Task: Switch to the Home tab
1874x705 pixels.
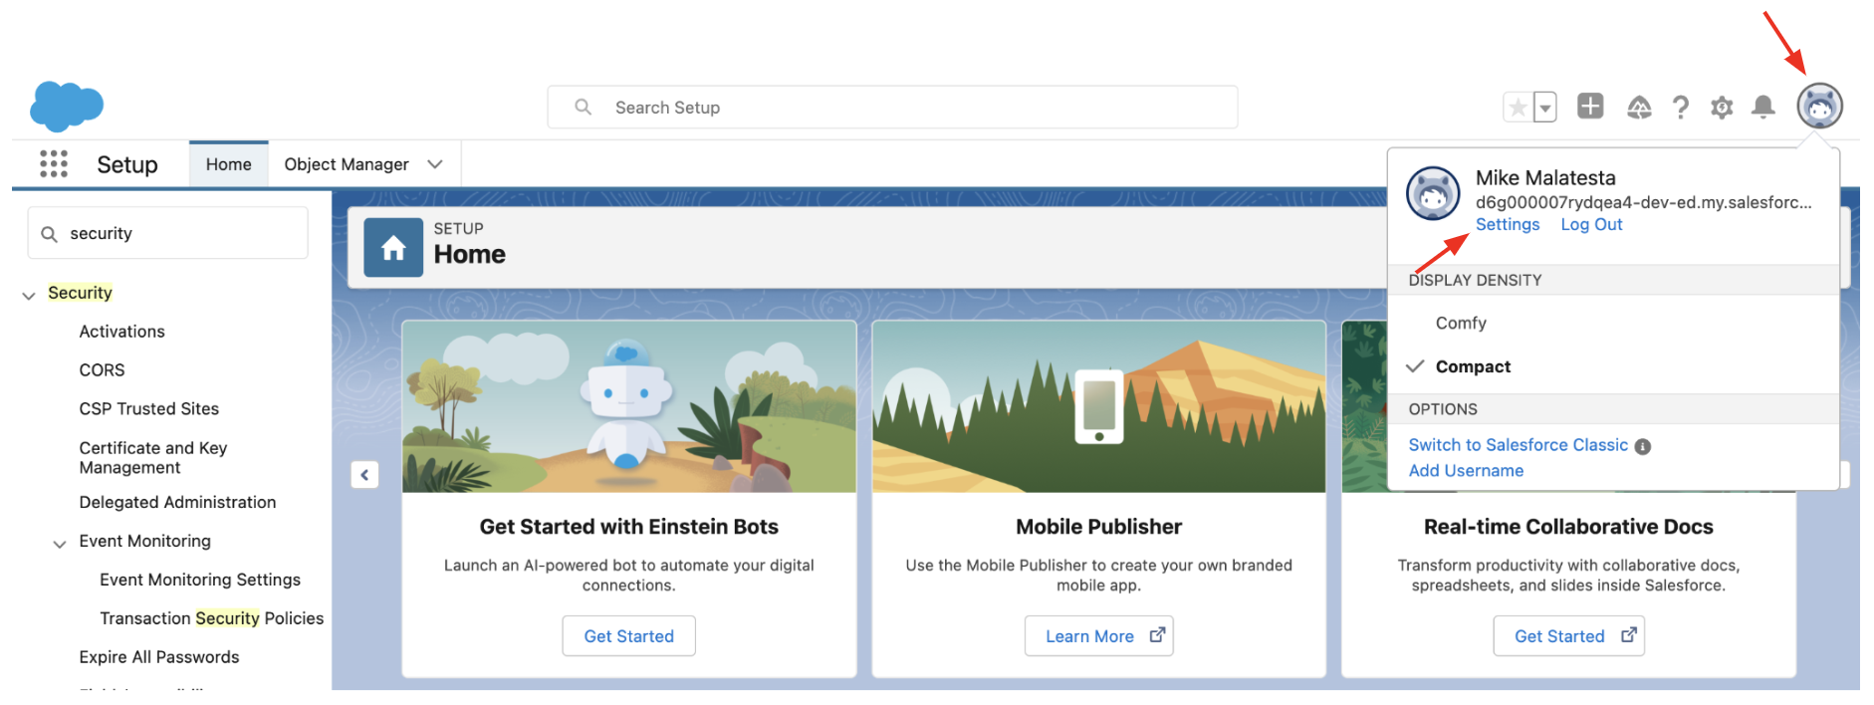Action: tap(229, 164)
